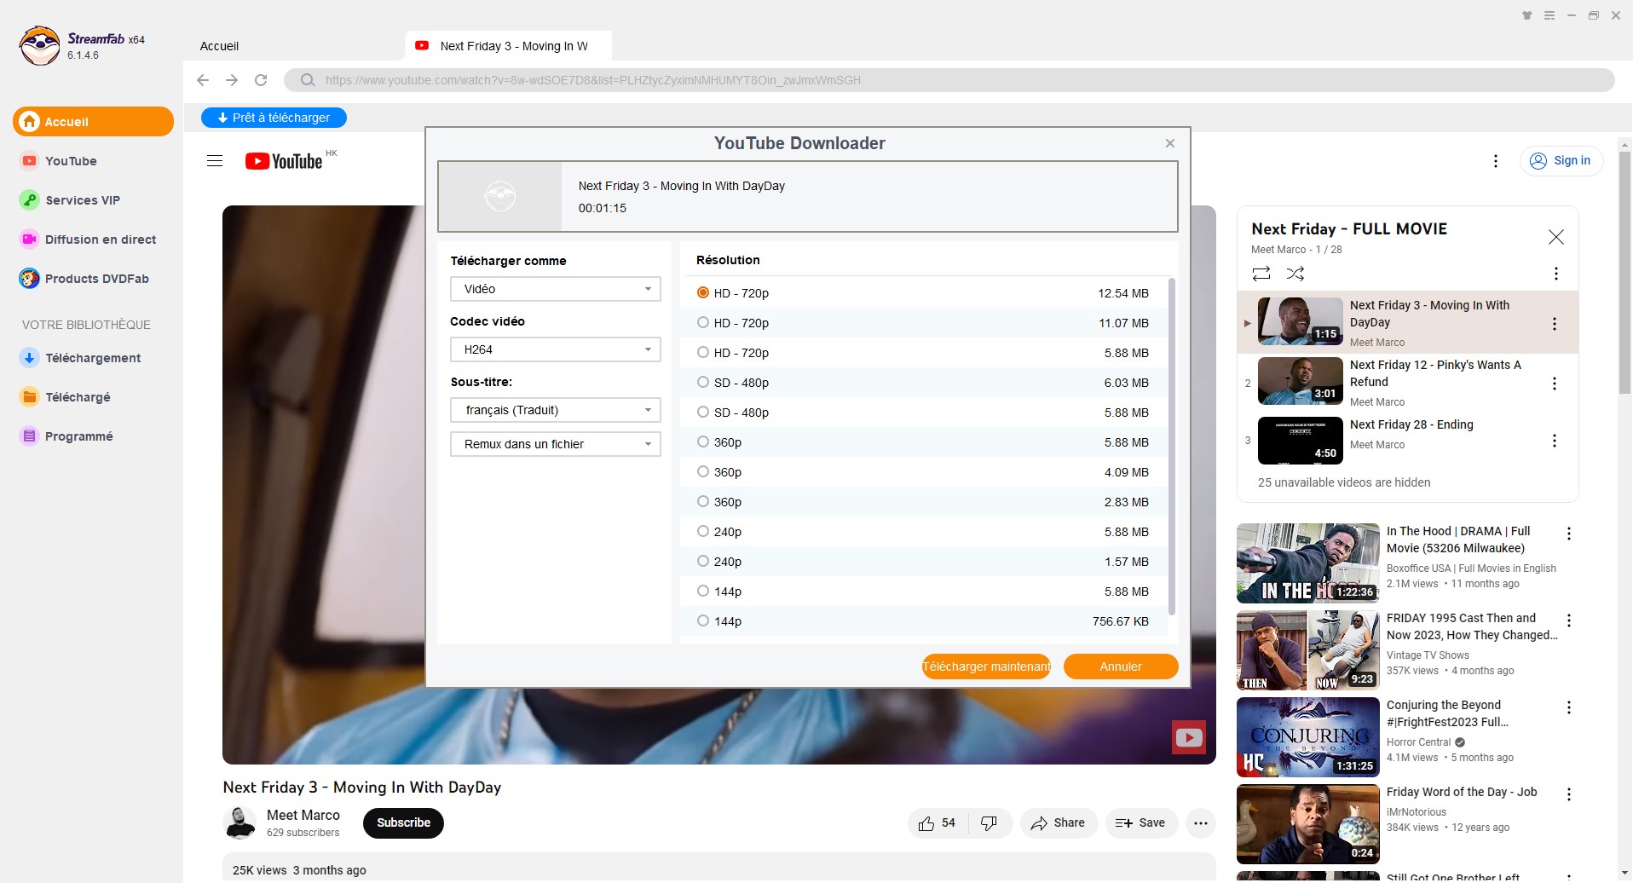Screen dimensions: 1633x883
Task: Select Accueil in the sidebar
Action: tap(93, 121)
